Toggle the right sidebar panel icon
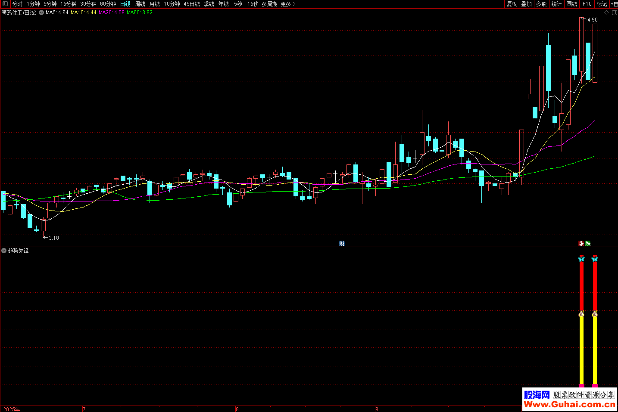The image size is (618, 412). point(614,13)
